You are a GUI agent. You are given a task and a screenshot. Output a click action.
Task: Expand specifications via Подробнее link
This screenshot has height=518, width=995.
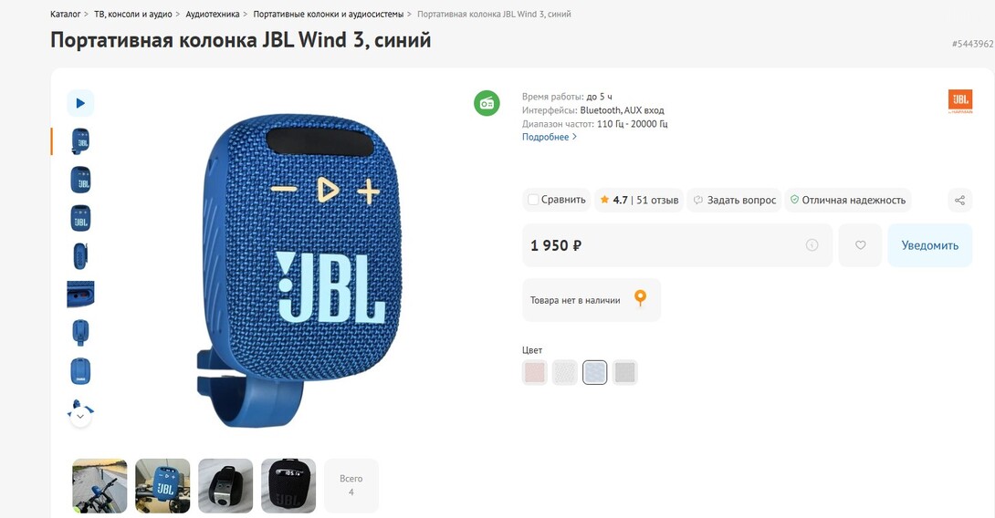[550, 137]
